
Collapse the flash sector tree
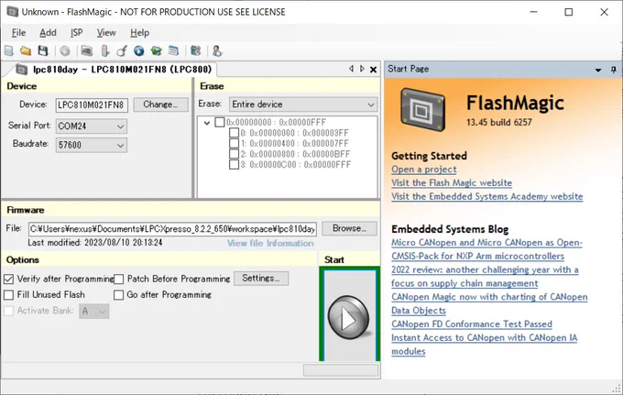pos(207,123)
